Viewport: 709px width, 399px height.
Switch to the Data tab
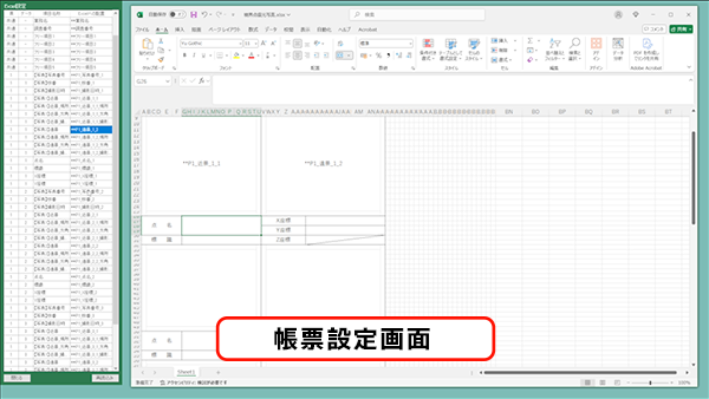coord(271,30)
